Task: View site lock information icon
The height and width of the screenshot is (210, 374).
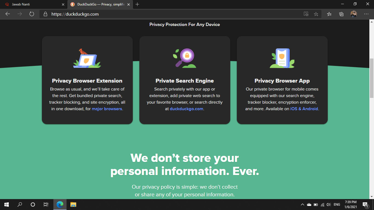Action: tap(45, 14)
